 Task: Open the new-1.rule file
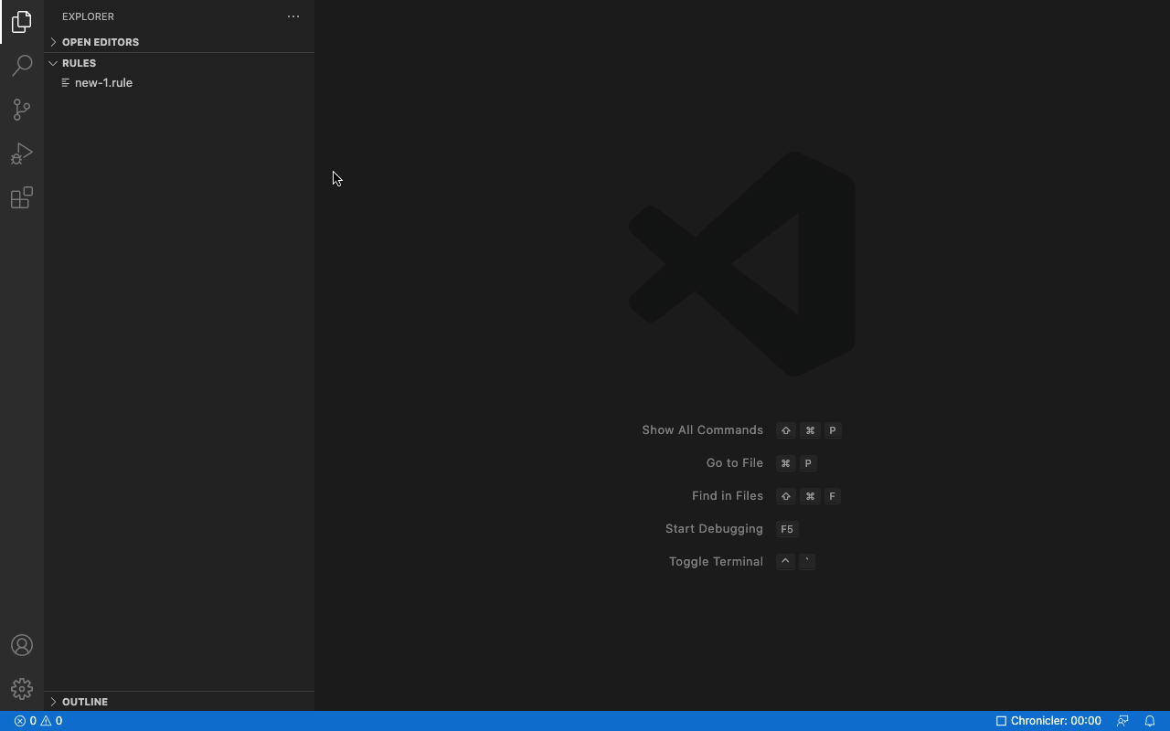pos(179,83)
